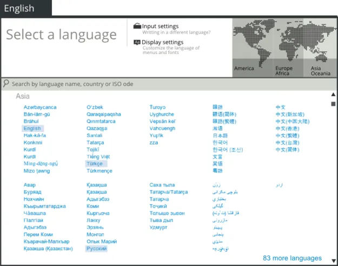
Task: Click the scroll down arrow
Action: (x=333, y=261)
